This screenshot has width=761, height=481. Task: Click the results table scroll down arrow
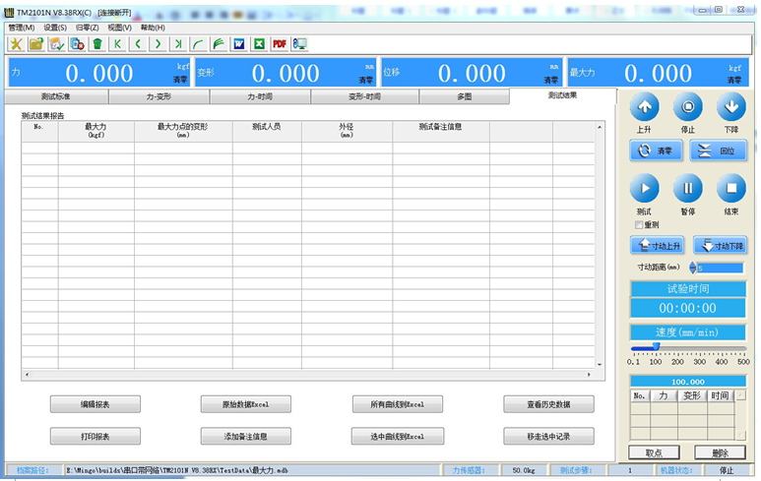tap(600, 365)
